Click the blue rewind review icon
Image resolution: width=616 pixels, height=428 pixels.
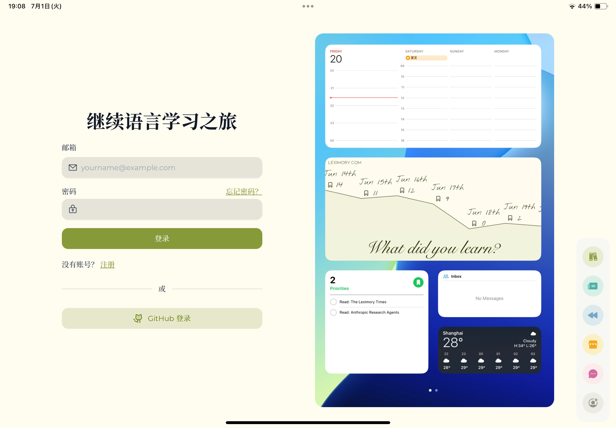pos(593,315)
